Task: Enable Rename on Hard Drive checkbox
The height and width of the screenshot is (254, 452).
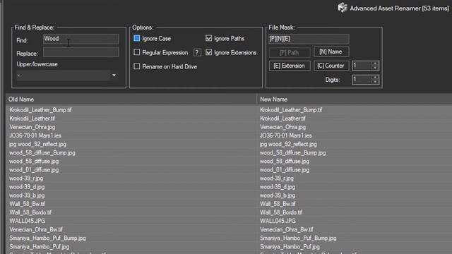Action: 137,66
